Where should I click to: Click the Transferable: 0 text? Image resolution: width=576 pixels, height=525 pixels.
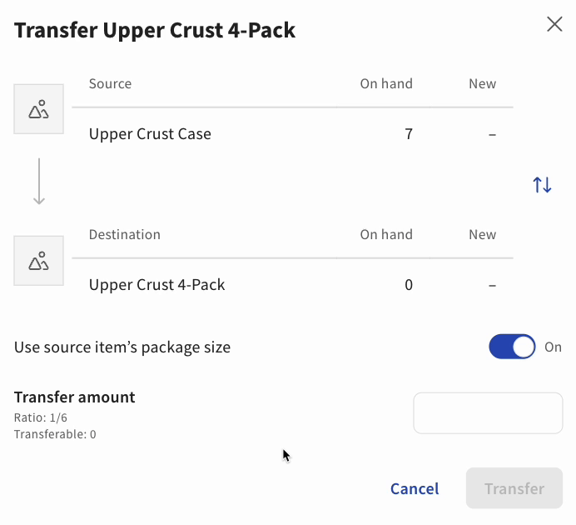point(55,434)
